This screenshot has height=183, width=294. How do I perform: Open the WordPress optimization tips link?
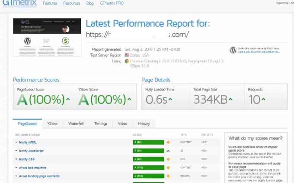259,52
